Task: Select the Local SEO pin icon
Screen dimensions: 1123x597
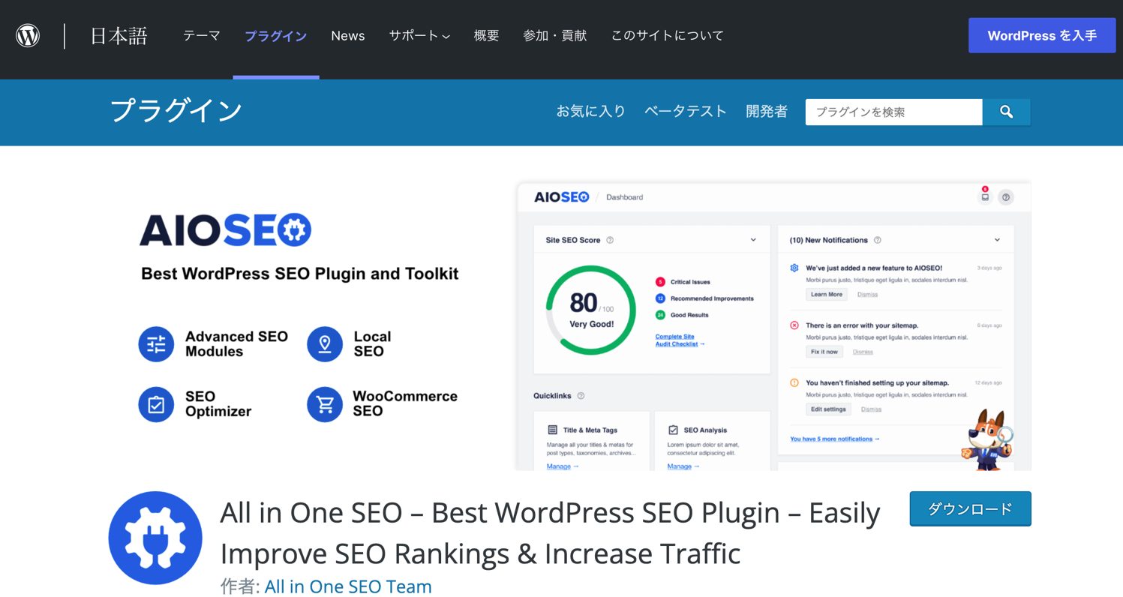Action: click(324, 343)
